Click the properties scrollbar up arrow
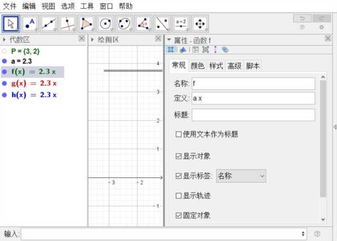The width and height of the screenshot is (337, 241). [x=323, y=77]
